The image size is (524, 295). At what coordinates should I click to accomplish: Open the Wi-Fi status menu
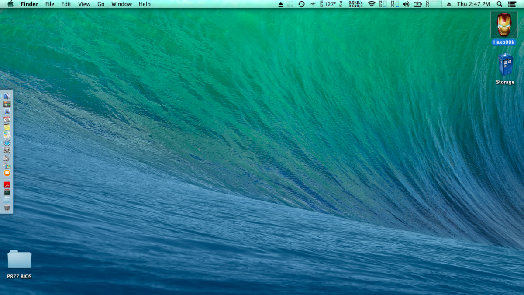pyautogui.click(x=372, y=4)
